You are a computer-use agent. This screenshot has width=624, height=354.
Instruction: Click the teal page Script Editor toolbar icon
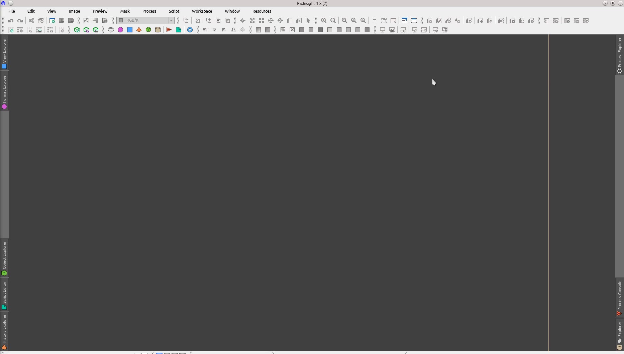point(179,30)
